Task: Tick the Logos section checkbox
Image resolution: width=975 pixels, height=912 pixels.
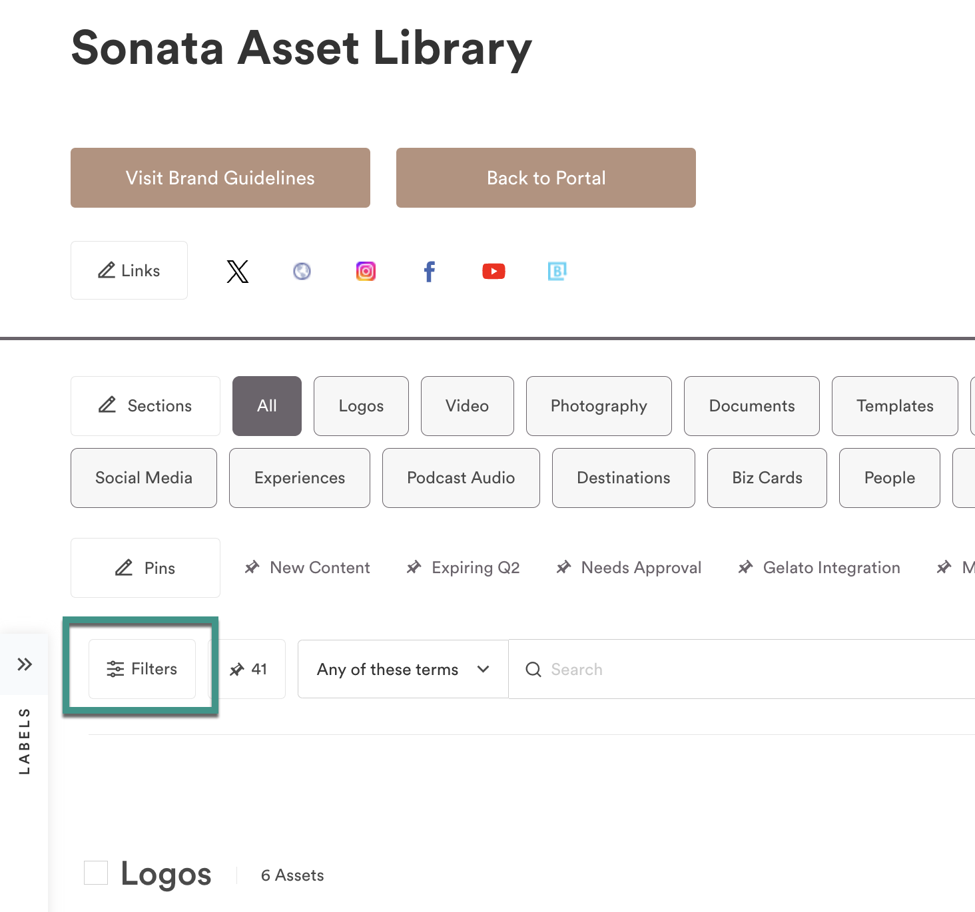Action: coord(96,873)
